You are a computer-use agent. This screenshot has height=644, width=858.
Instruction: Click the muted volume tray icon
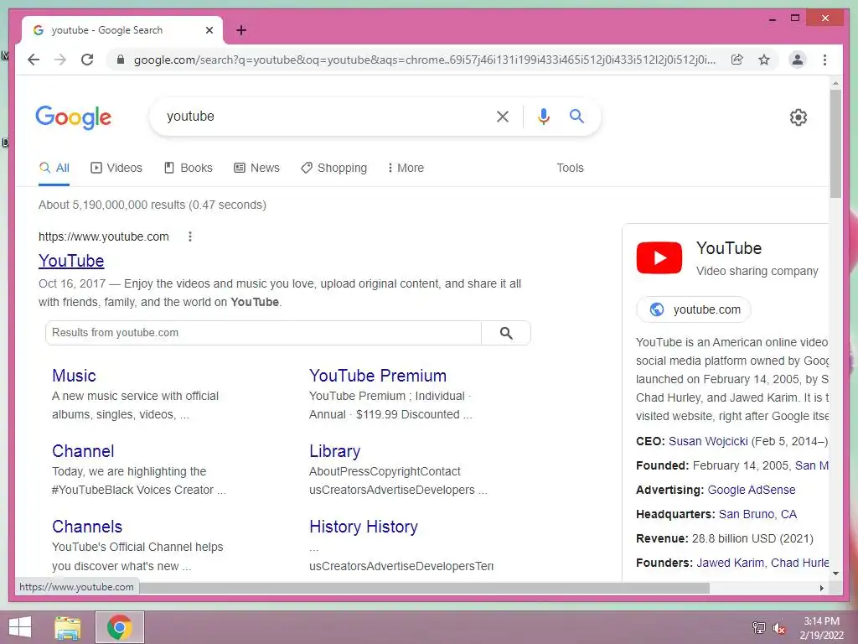coord(779,628)
